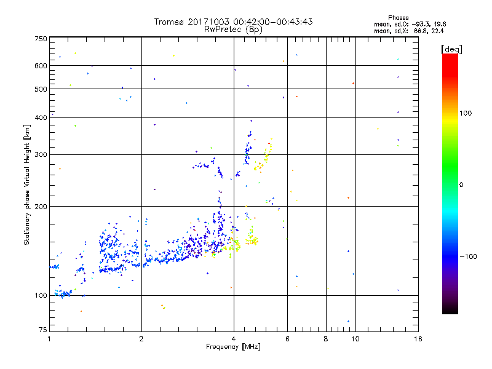The image size is (492, 369).
Task: Click the '10' MHz frequency tick label
Action: coord(355,339)
